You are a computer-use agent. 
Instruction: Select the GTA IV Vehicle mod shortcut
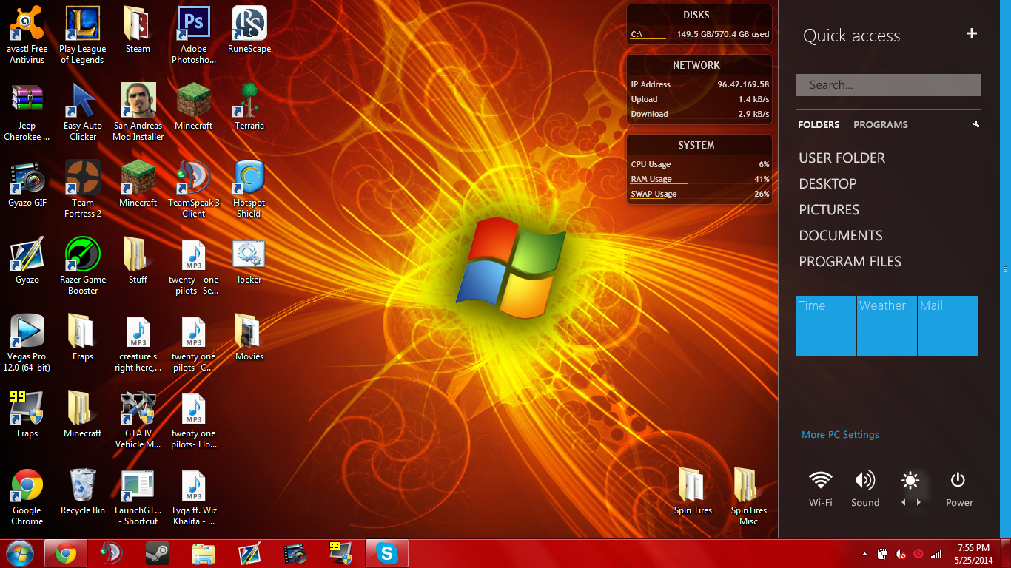[138, 419]
